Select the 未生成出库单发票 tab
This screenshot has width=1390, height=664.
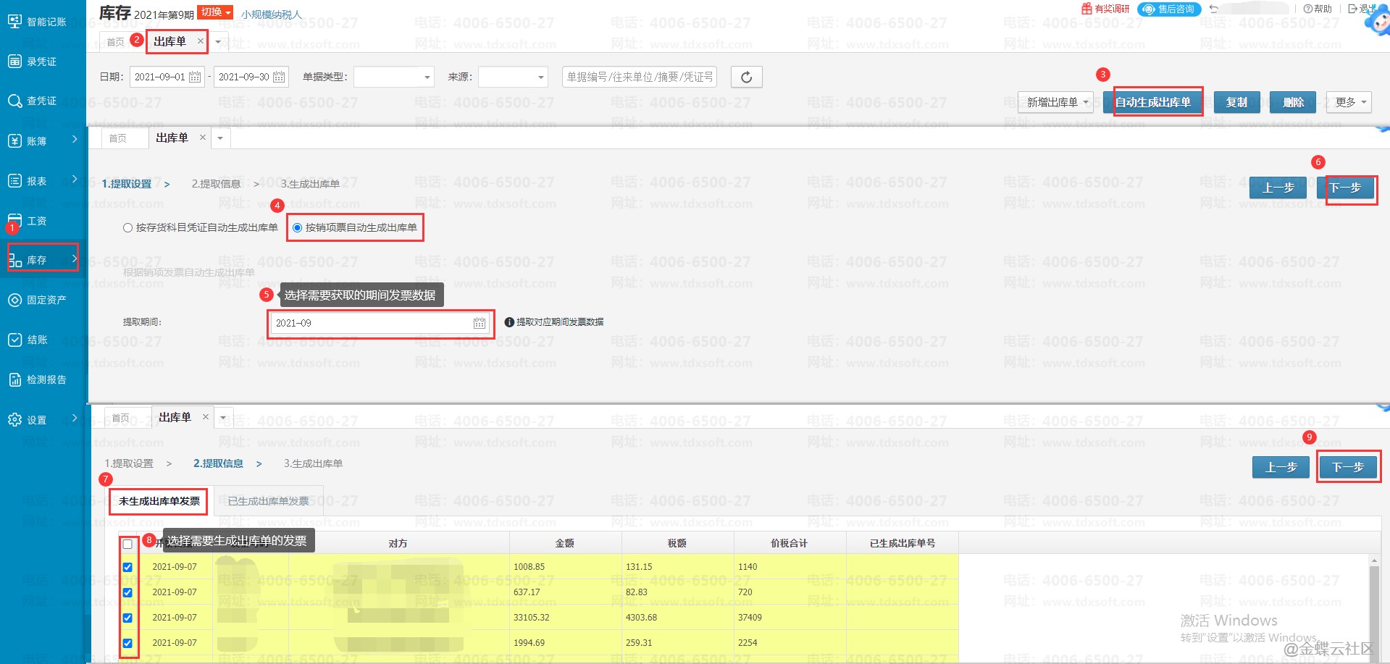coord(159,501)
